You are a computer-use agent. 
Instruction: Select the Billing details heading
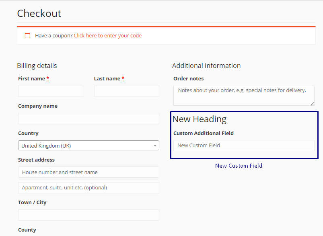pos(37,66)
